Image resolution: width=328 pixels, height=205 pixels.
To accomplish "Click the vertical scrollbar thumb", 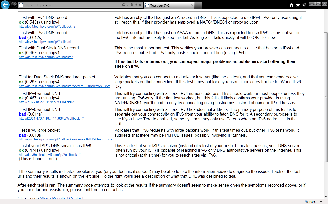I will tap(326, 97).
